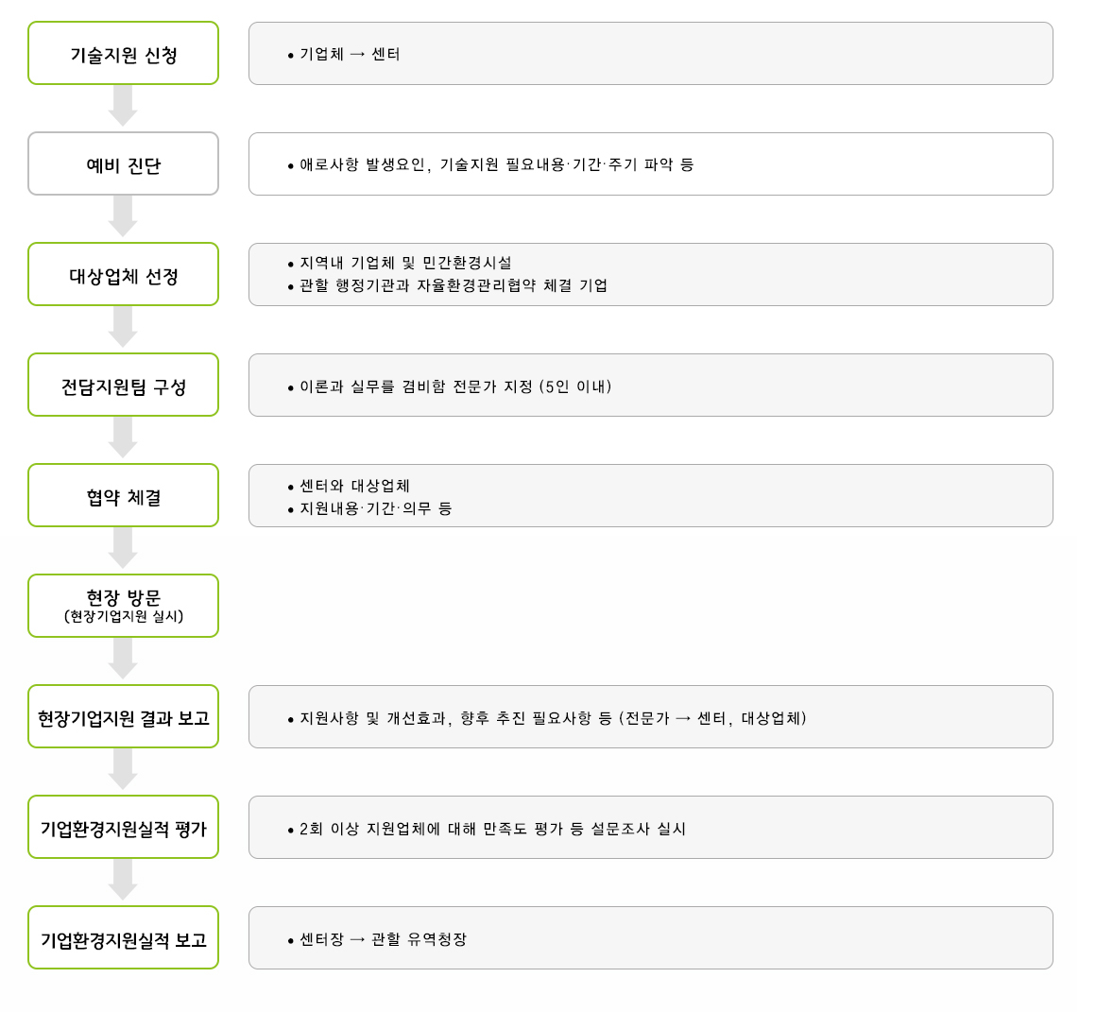This screenshot has height=1012, width=1096.
Task: Select the 기업환경지원실적 평가 step box
Action: pos(123,827)
